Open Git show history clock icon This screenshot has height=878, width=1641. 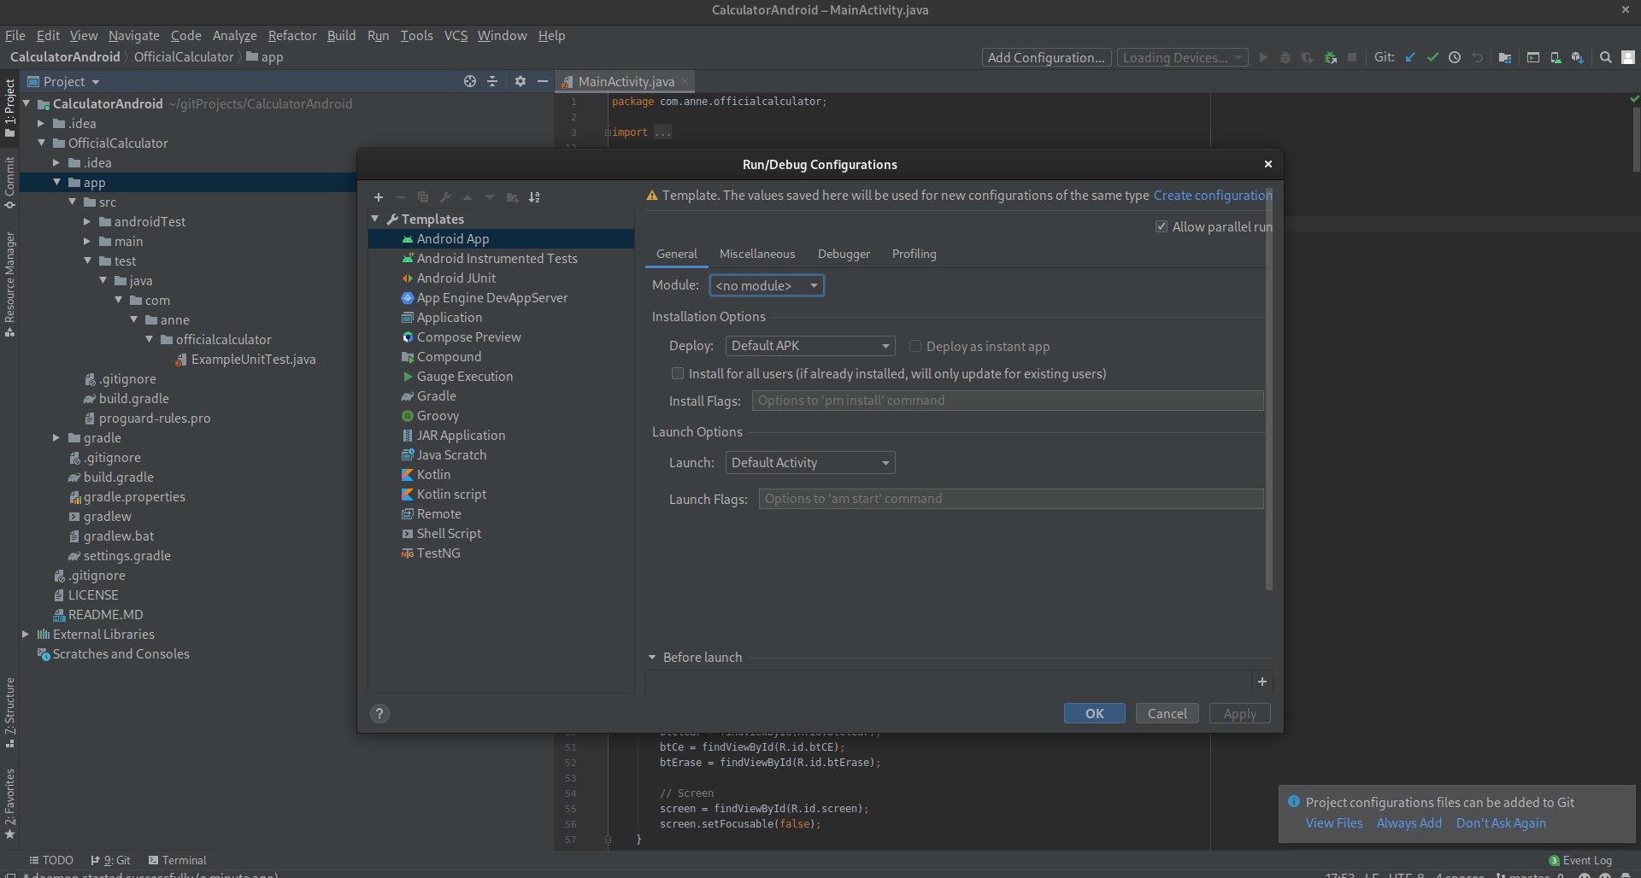point(1455,57)
